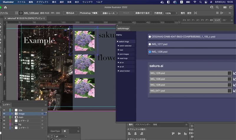Expand the main layer
236x140 pixels.
12,117
